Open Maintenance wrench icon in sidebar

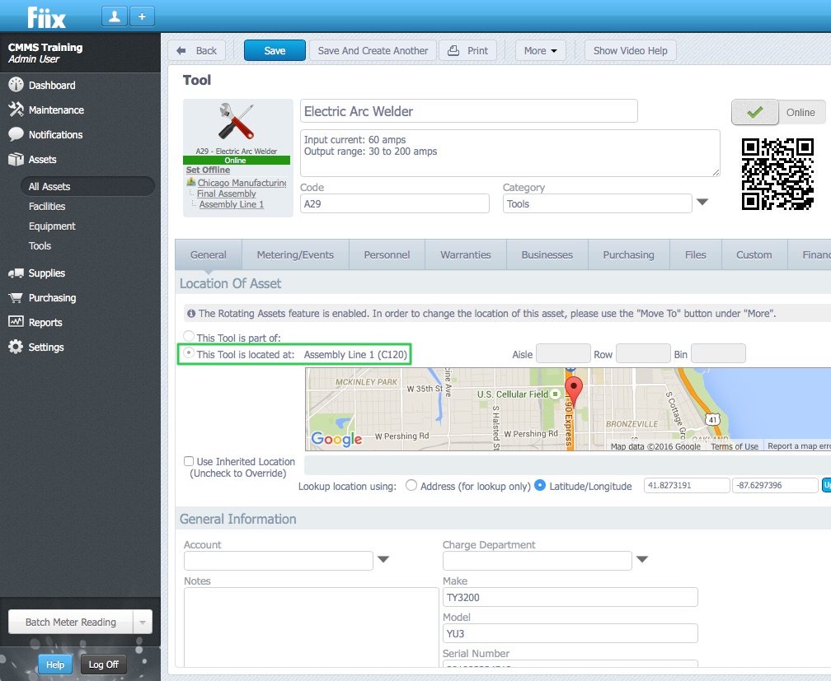(16, 110)
